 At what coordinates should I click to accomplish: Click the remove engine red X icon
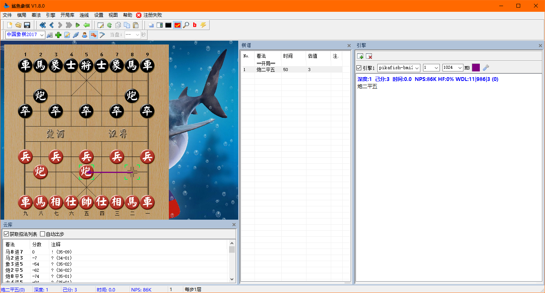[369, 56]
